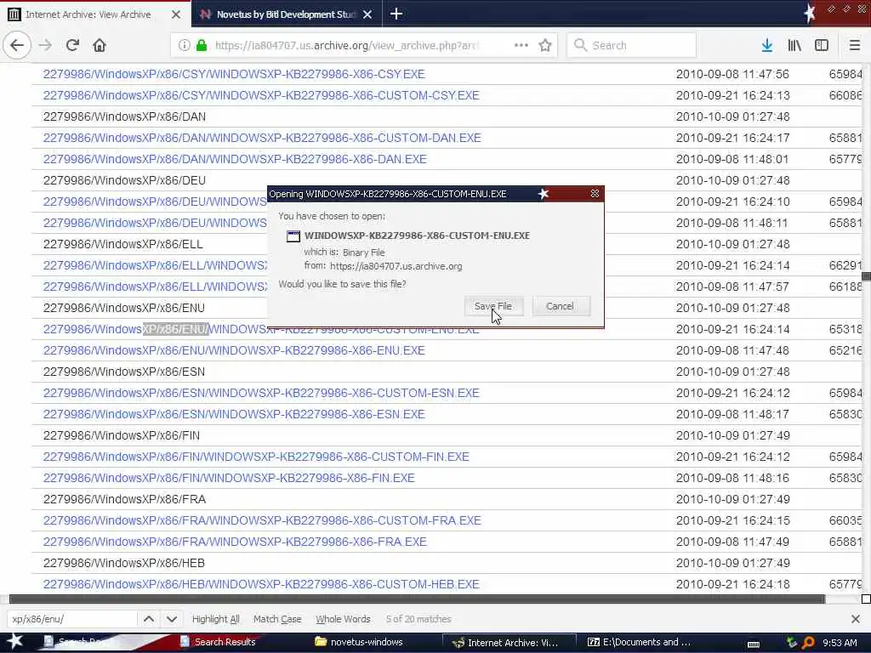Open WINDOWSXP-KB2279986-X86-CUSTOM-CSY.EXE link
This screenshot has width=871, height=653.
click(261, 95)
